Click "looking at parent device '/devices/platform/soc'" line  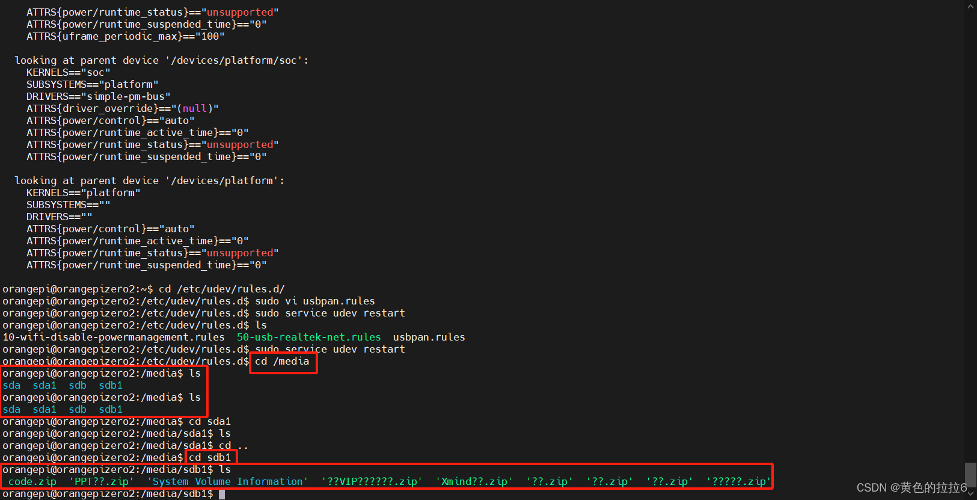point(162,60)
